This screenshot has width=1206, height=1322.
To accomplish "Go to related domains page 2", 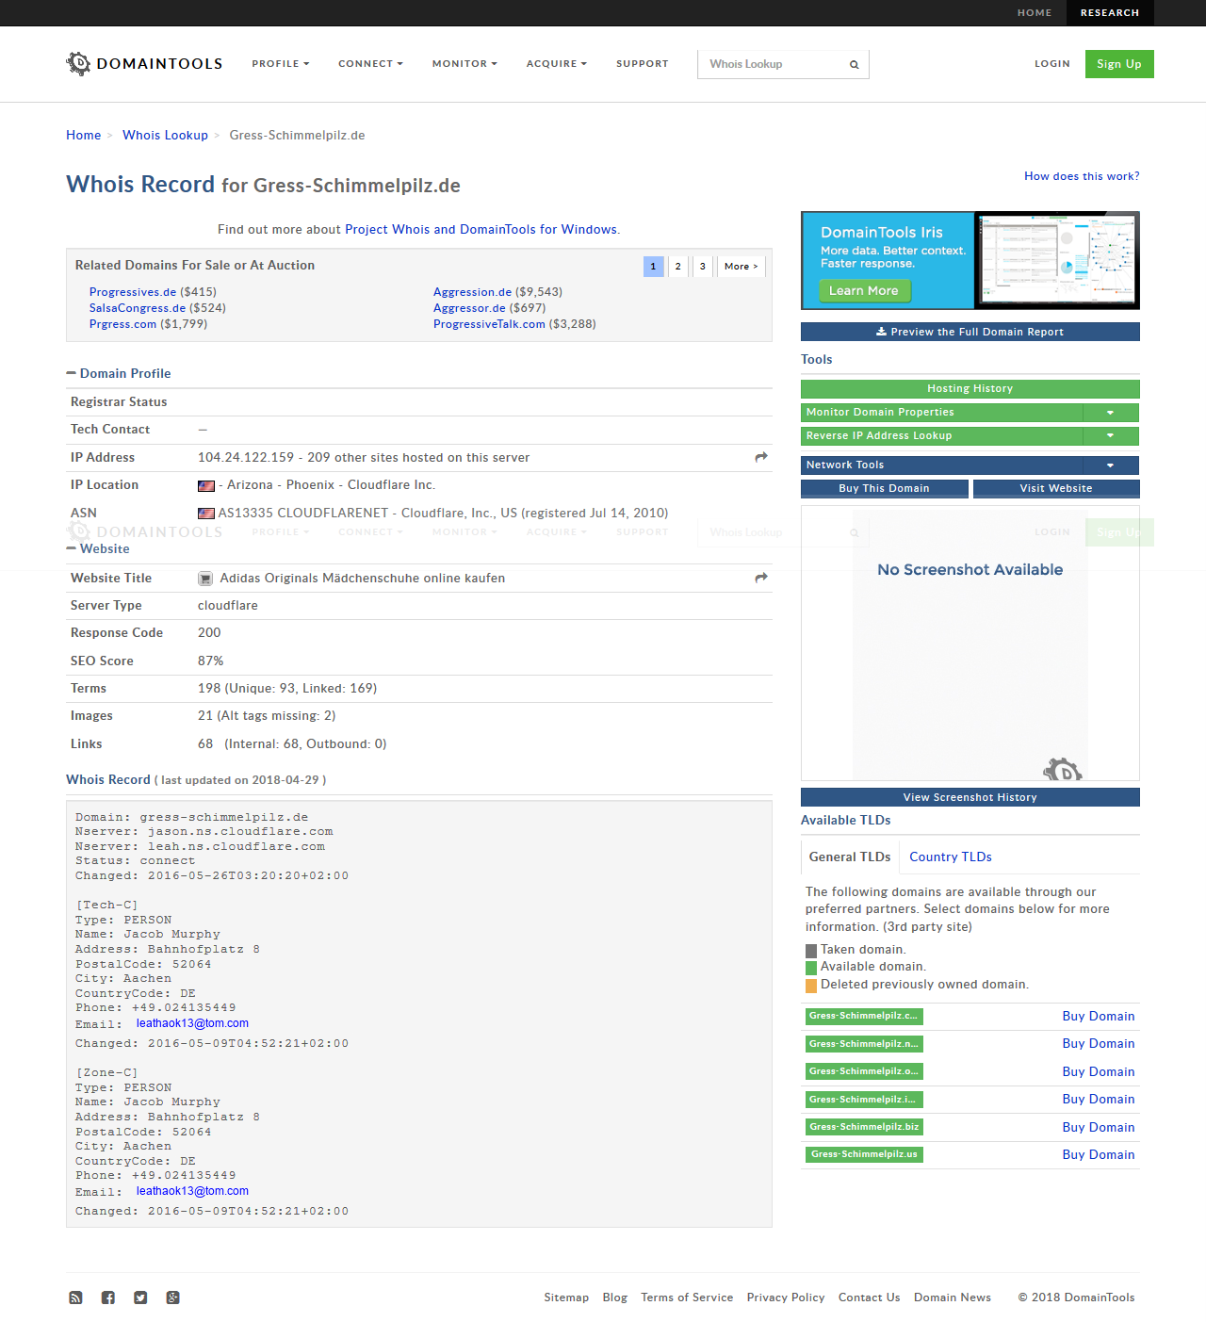I will pyautogui.click(x=677, y=267).
